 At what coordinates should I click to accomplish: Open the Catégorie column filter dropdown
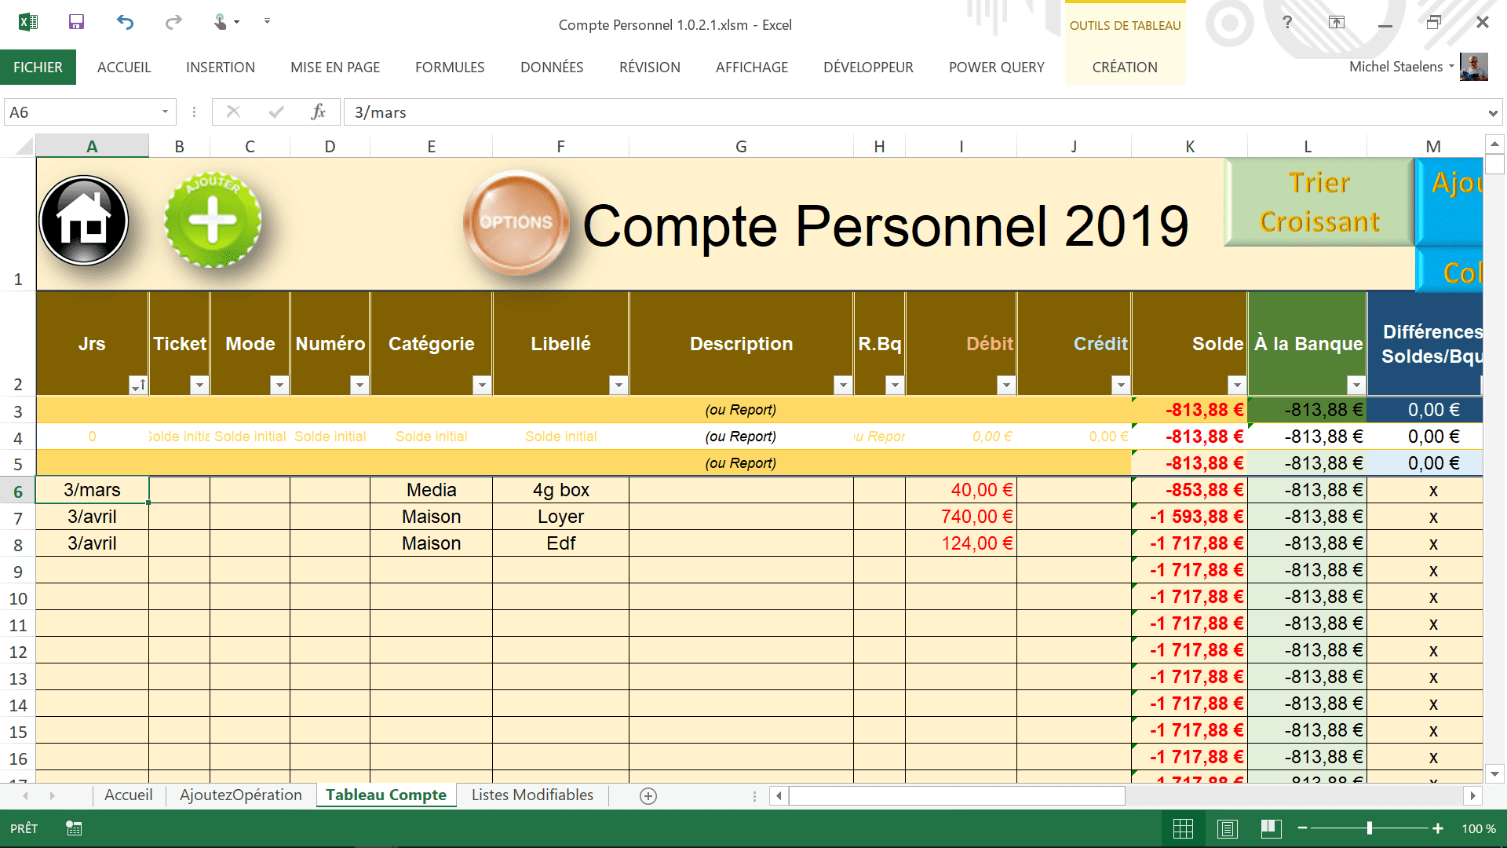482,385
